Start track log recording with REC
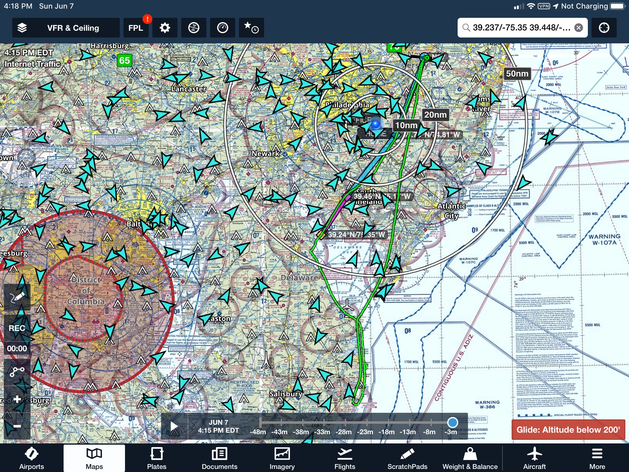 17,328
